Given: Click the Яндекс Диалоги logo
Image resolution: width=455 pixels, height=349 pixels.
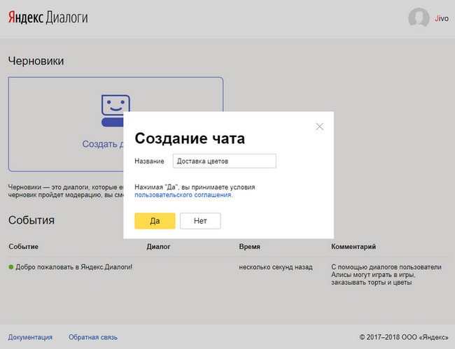Looking at the screenshot, I should (x=48, y=17).
